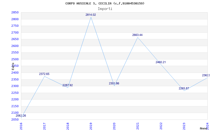Select the 2301.86 data label

[114, 83]
